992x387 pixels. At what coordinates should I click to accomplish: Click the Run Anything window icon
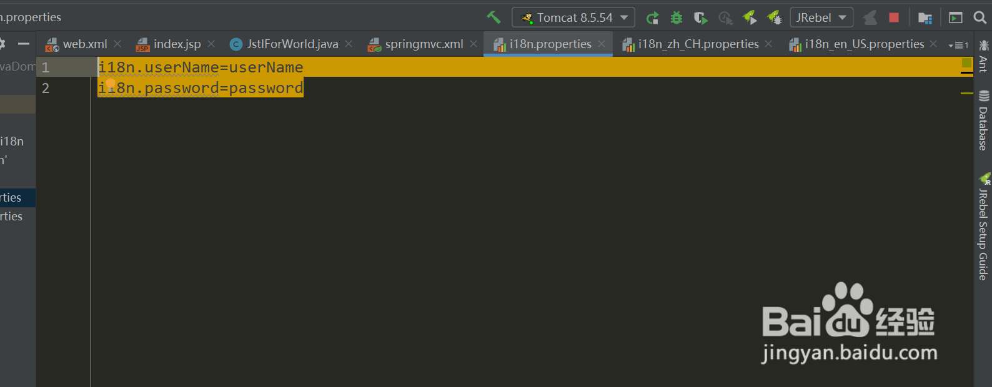(x=956, y=17)
